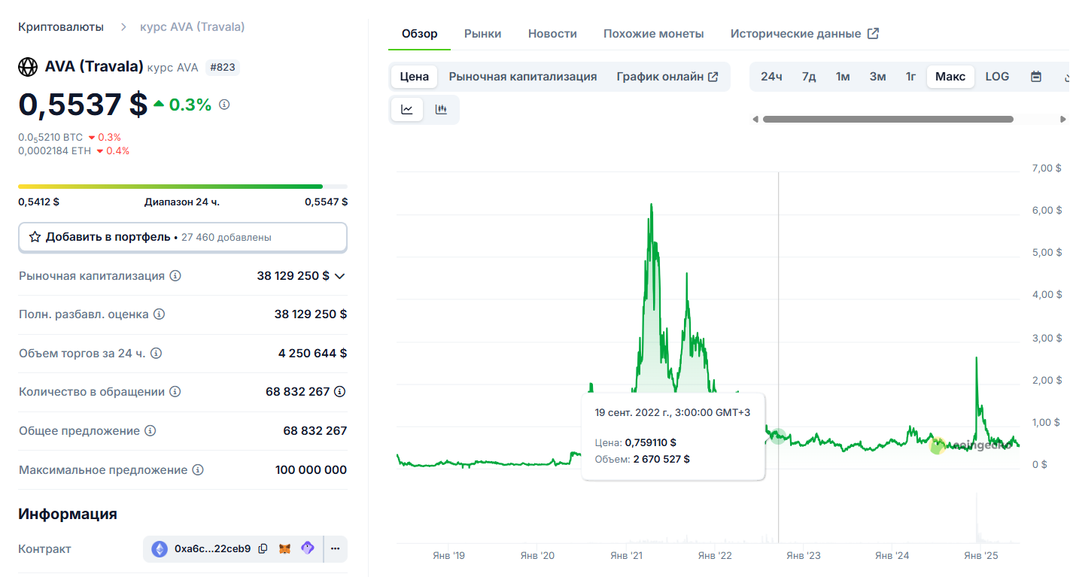Click external link icon on График онлайн
The image size is (1070, 577).
(x=713, y=77)
